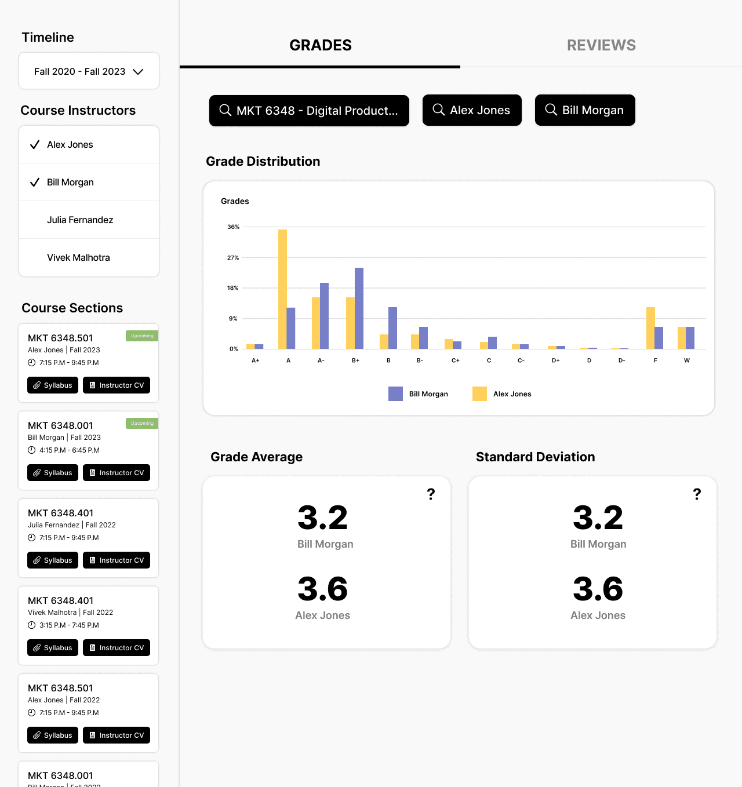Screen dimensions: 742x787
Task: Click the Alex Jones search chip
Action: click(472, 110)
